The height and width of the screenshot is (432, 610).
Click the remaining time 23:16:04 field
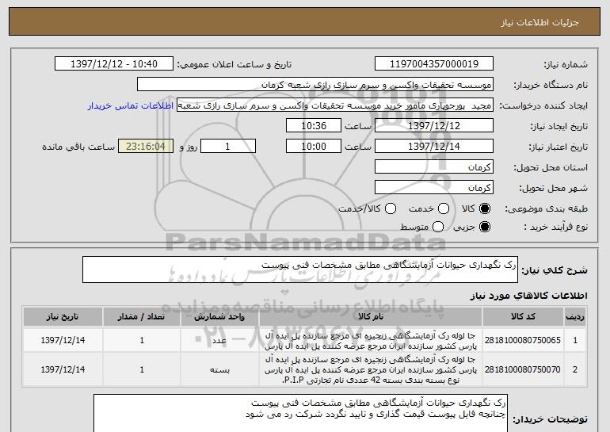tap(146, 147)
